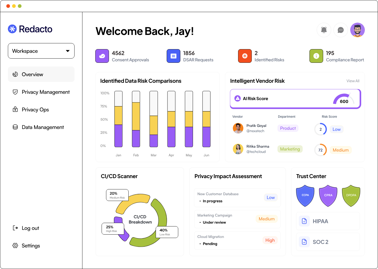Click the Ritika Sharma vendor name
The image size is (378, 269).
pos(258,146)
